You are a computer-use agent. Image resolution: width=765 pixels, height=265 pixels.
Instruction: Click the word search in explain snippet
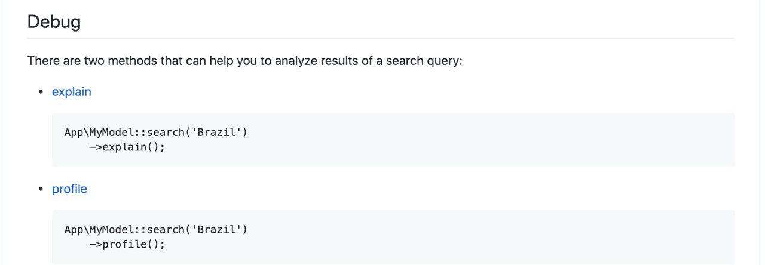pyautogui.click(x=166, y=132)
